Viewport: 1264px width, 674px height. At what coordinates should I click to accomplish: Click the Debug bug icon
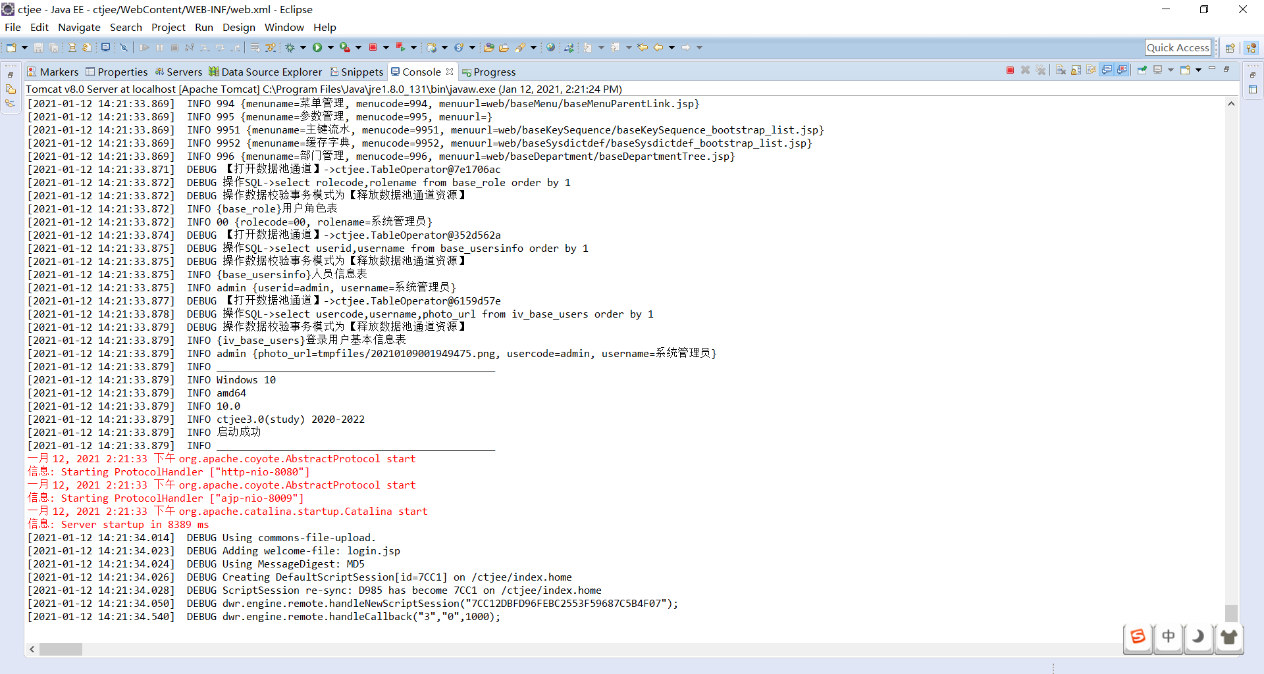tap(290, 47)
